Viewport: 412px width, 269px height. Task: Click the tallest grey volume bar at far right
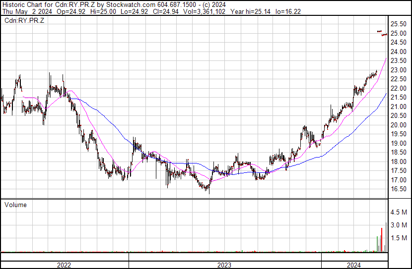pos(386,238)
